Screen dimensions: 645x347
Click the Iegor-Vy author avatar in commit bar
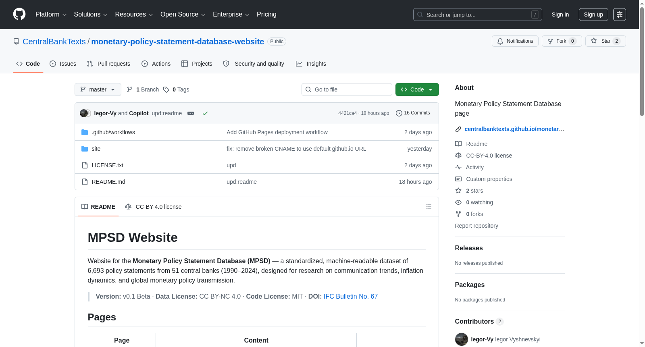tap(84, 113)
